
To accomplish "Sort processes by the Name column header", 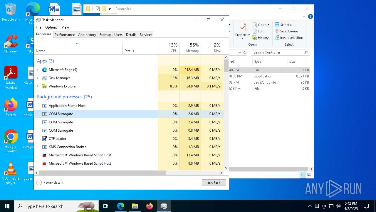I will click(x=78, y=48).
